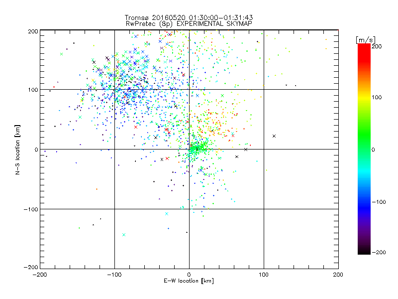Click the colorbar's 0 m/s tick label
The image size is (398, 299).
click(373, 149)
